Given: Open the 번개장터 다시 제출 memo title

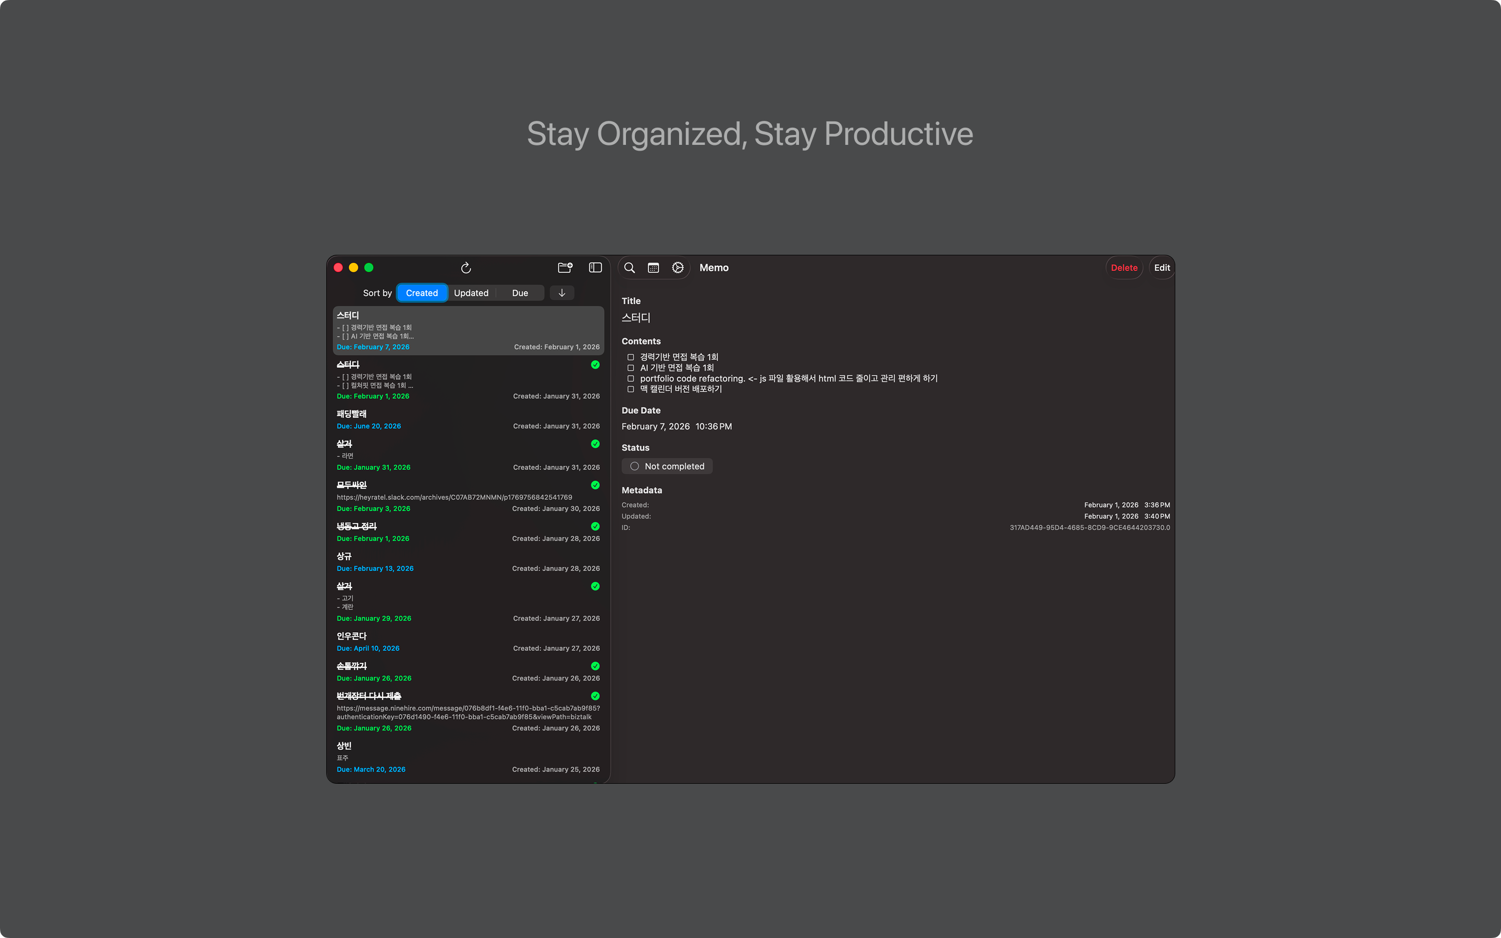Looking at the screenshot, I should [x=369, y=696].
